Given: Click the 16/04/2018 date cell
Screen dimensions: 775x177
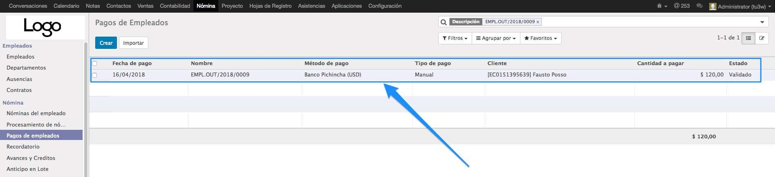Looking at the screenshot, I should pos(128,75).
